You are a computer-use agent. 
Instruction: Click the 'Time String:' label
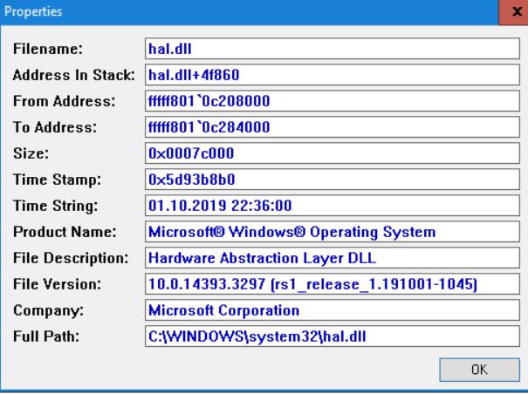[x=56, y=205]
